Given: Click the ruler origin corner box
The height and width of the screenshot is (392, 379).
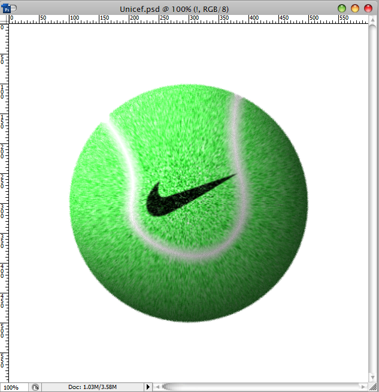Looking at the screenshot, I should click(x=4, y=19).
